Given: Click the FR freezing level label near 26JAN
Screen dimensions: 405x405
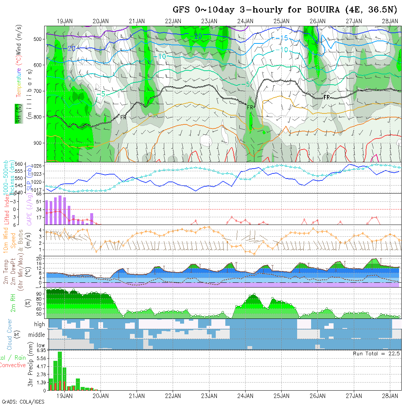Looking at the screenshot, I should coord(326,97).
